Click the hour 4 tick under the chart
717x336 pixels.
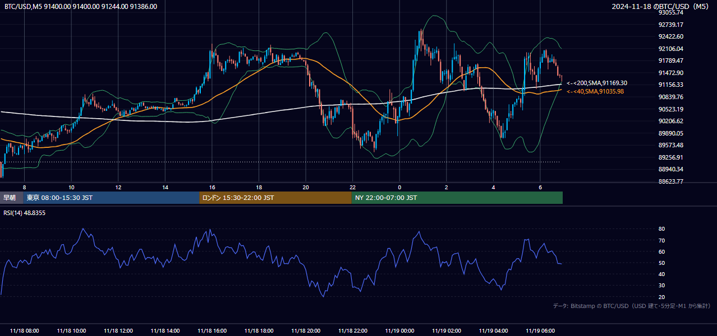(493, 187)
